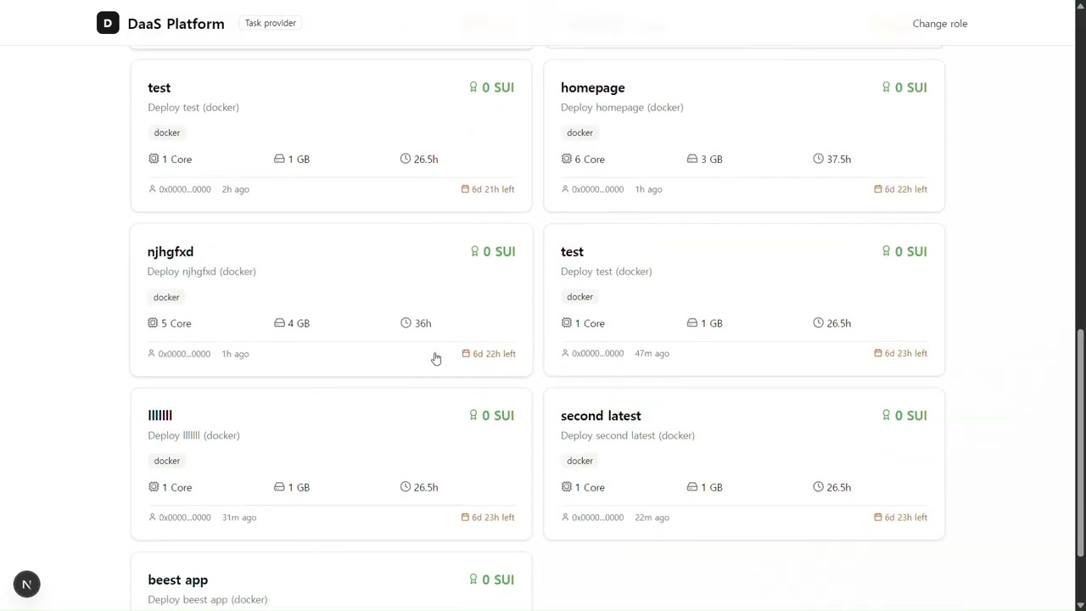Click the SUI reward icon on the beest app card
1086x611 pixels.
click(473, 580)
